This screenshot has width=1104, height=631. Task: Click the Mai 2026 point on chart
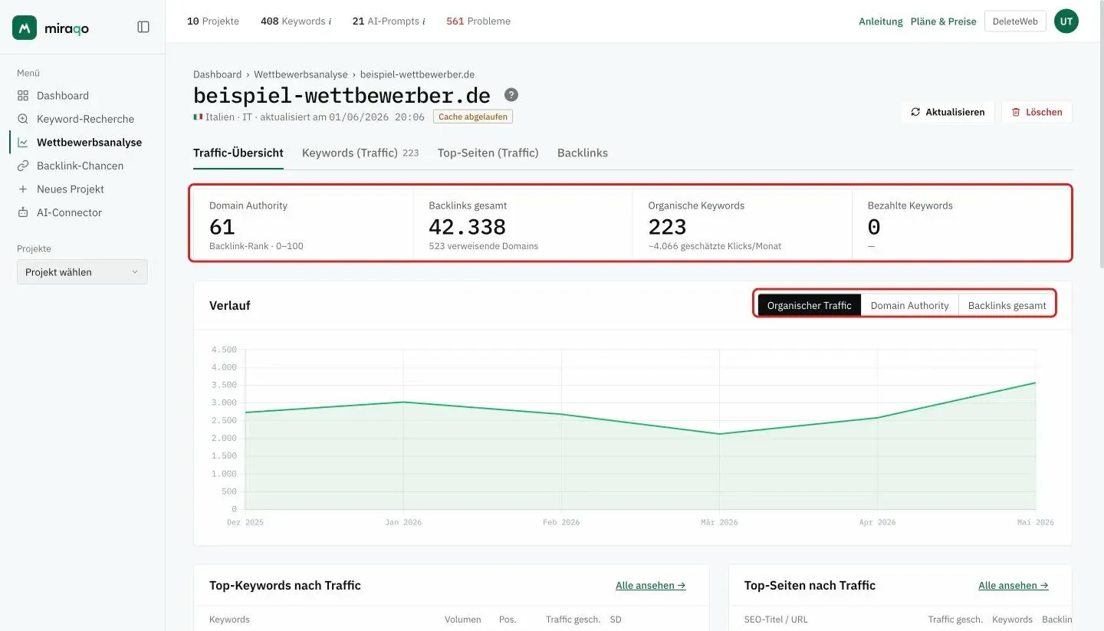[1036, 383]
